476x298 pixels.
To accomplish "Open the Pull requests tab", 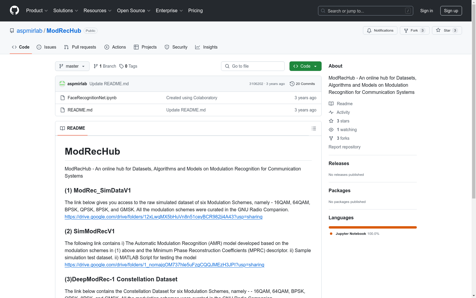I will point(80,47).
